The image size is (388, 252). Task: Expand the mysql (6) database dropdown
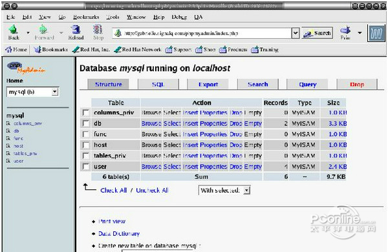[55, 92]
